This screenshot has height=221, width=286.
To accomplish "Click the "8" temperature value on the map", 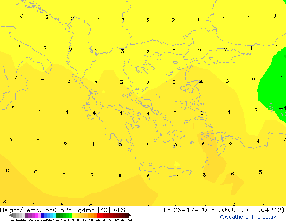I will tap(5, 202).
